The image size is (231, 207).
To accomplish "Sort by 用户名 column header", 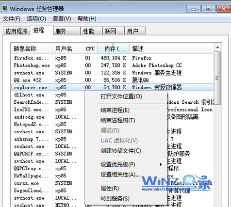I will coord(67,48).
